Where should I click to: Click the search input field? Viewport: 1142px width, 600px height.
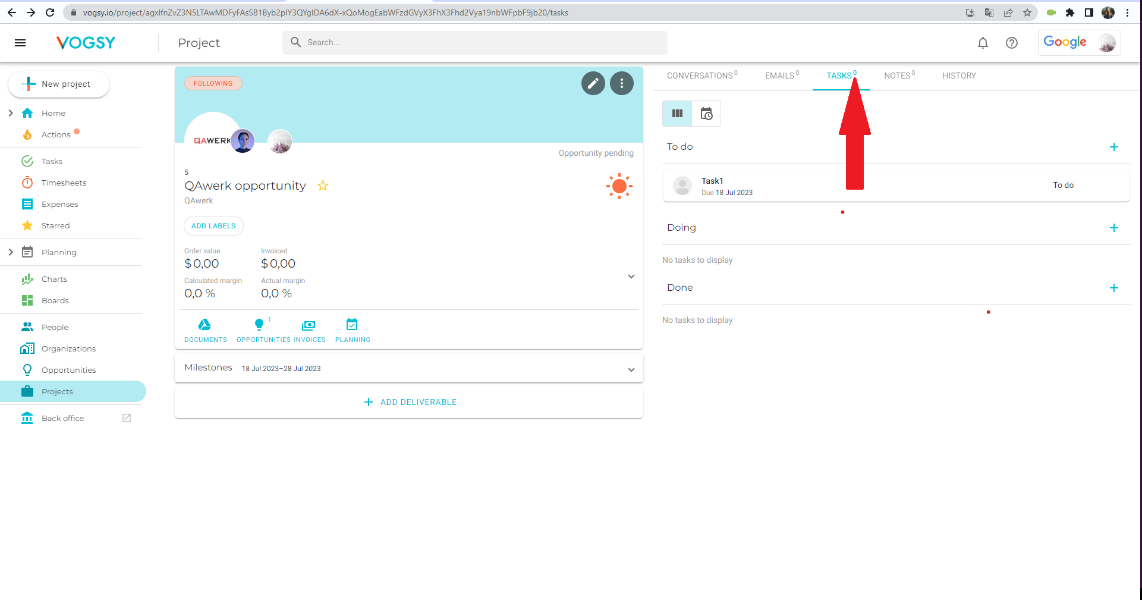pos(475,43)
